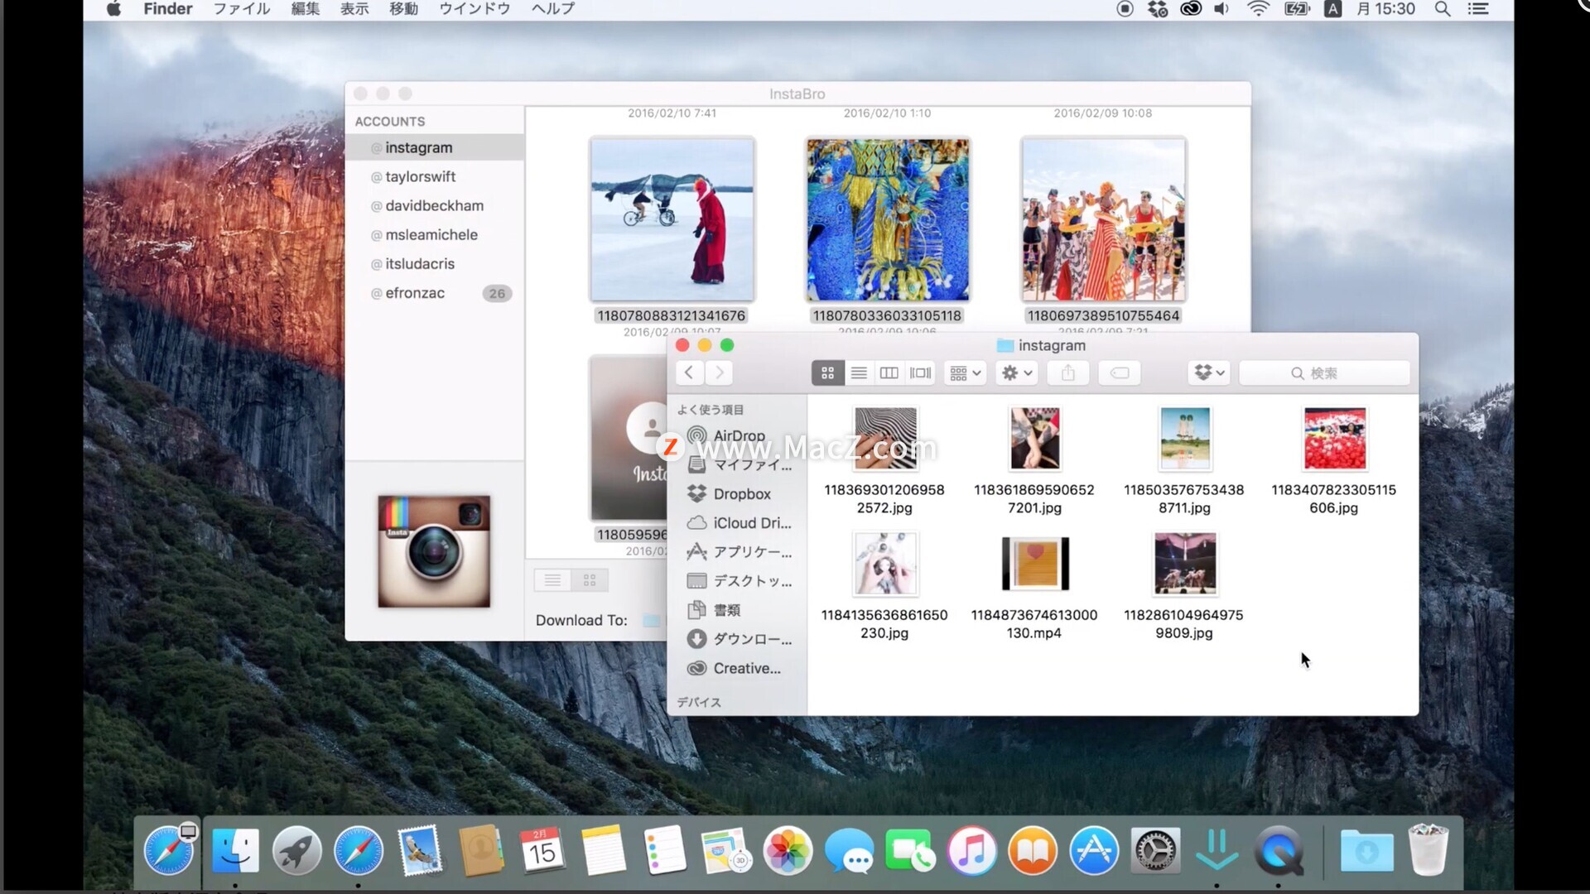This screenshot has width=1590, height=894.
Task: Open the 移動 (Go) menu
Action: point(404,9)
